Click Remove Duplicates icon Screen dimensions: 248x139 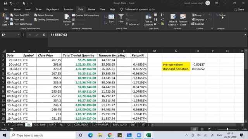[156, 19]
